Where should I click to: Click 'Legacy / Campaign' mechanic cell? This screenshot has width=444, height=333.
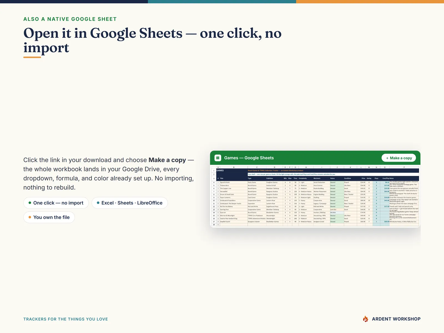[321, 203]
